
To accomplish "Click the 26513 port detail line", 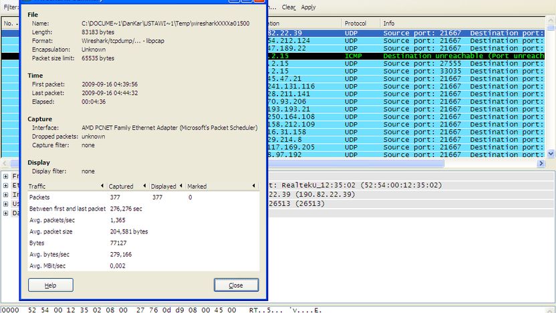I will click(x=412, y=204).
